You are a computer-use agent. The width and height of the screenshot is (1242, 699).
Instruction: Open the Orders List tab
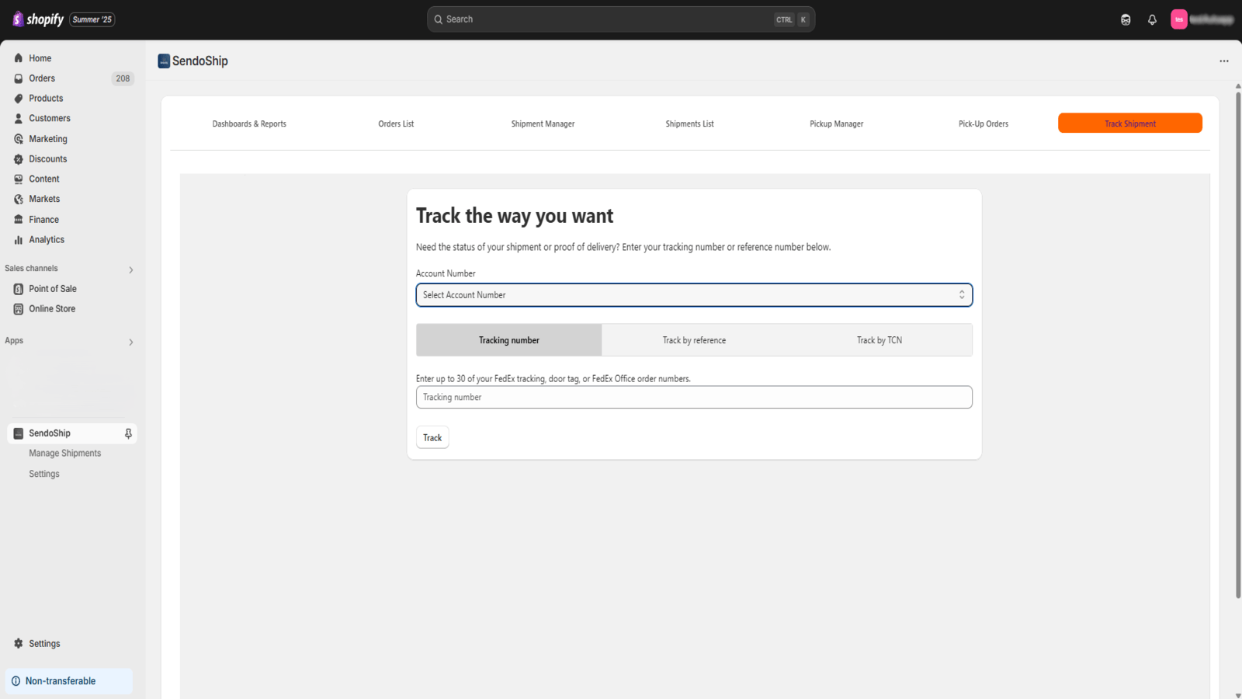[x=396, y=124]
